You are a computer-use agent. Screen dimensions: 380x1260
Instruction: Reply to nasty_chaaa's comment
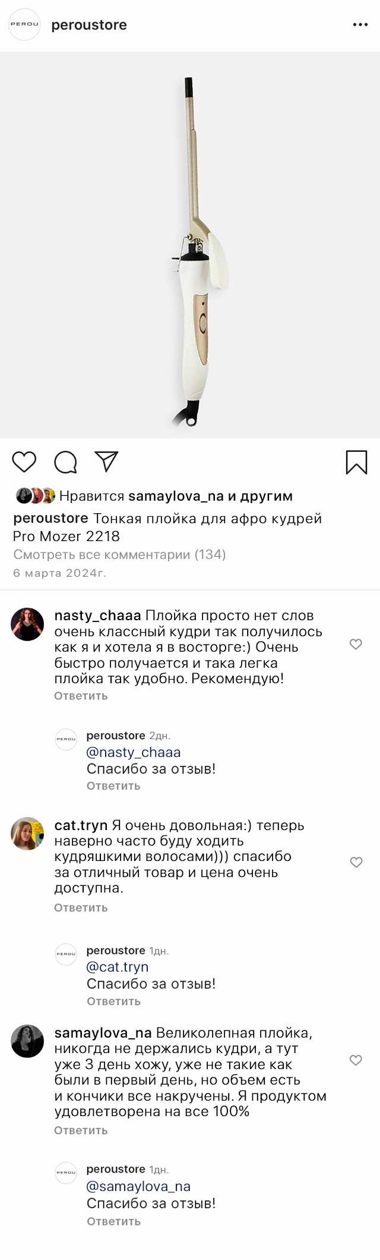tap(81, 696)
